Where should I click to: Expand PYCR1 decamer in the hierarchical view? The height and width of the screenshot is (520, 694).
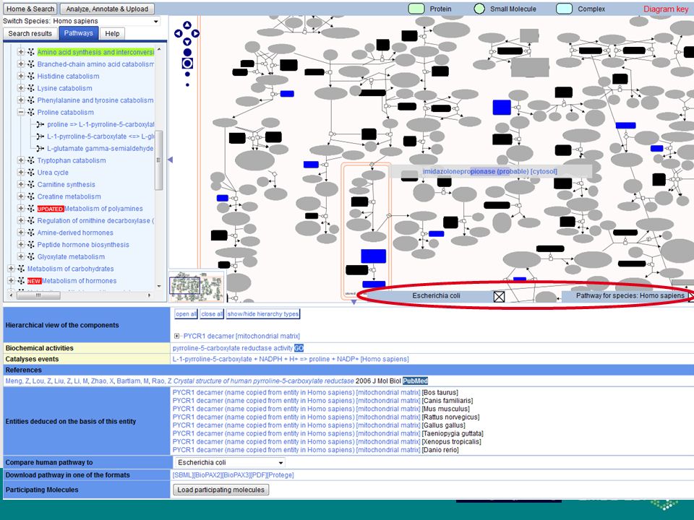[177, 336]
